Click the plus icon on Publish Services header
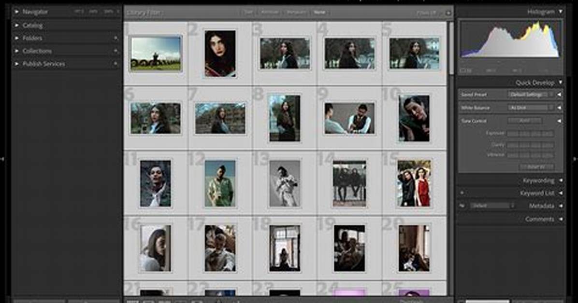Screen dimensions: 578x303 pos(116,64)
